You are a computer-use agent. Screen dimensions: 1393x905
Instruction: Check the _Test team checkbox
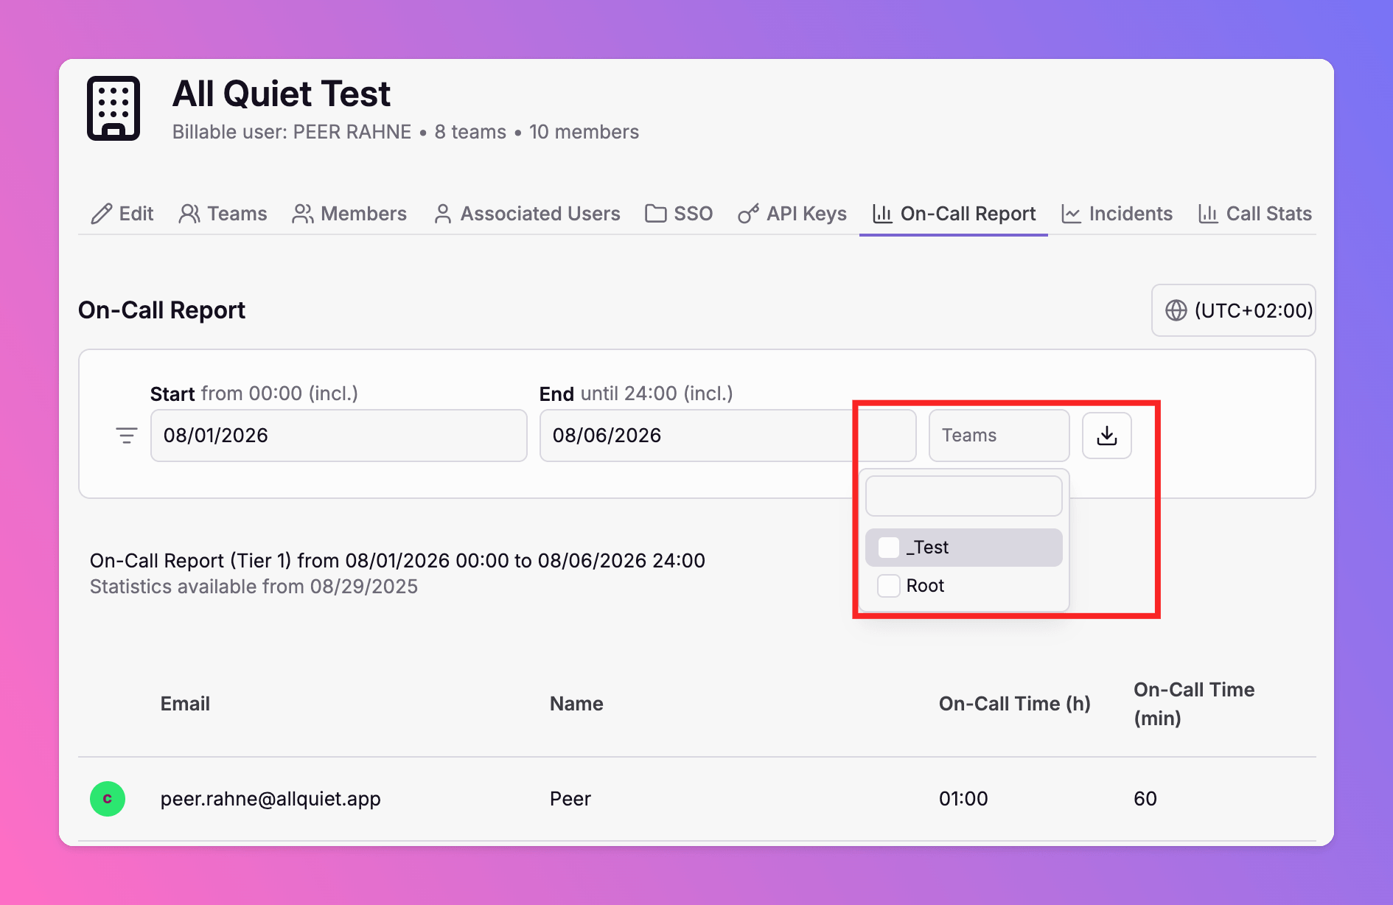889,548
